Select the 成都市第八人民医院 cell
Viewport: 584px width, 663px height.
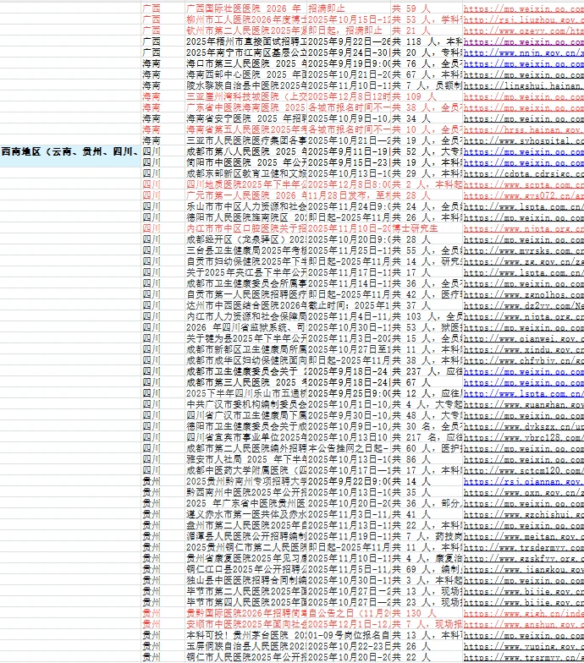pos(246,151)
